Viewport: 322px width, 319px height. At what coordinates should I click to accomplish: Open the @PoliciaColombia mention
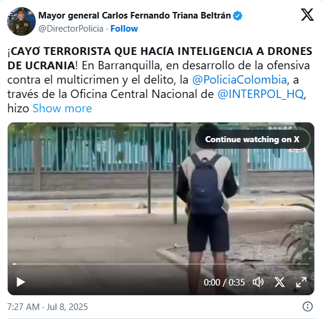[x=240, y=80]
